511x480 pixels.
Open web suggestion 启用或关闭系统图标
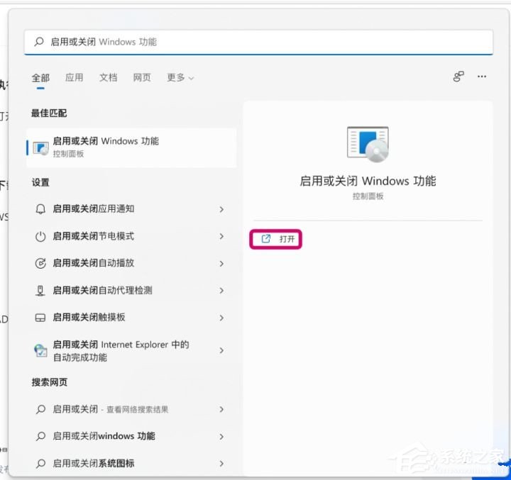[130, 464]
